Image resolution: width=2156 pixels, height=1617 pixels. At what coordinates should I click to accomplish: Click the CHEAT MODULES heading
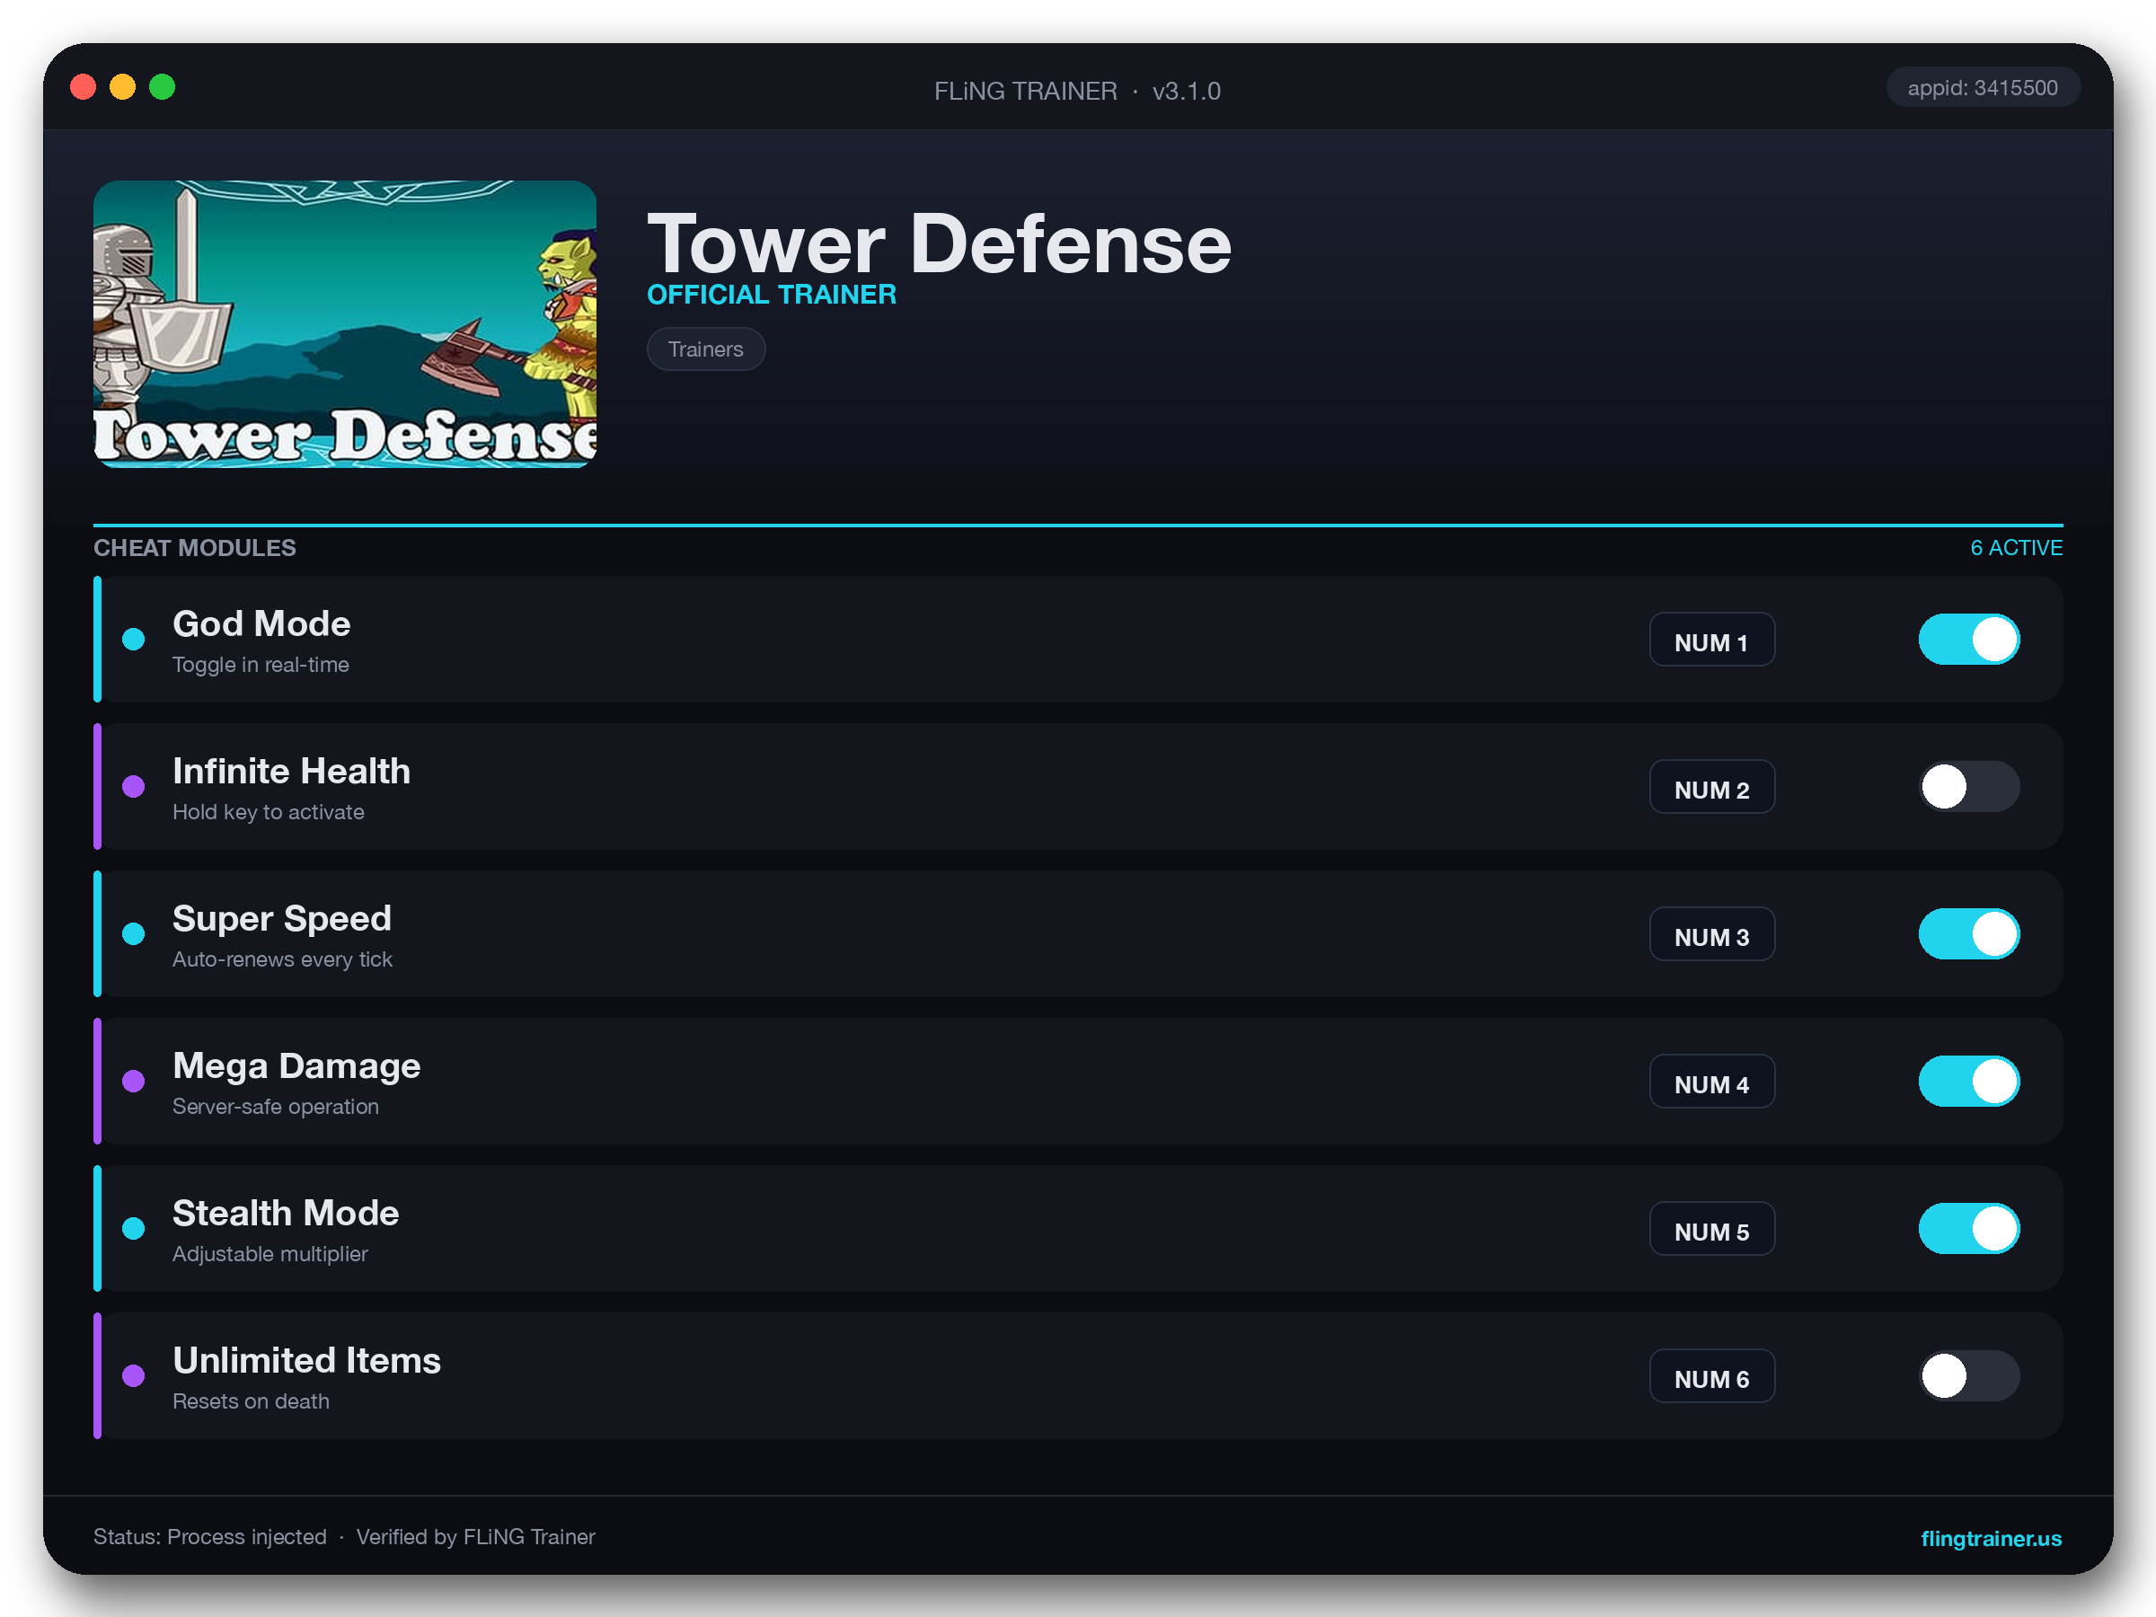(x=195, y=548)
